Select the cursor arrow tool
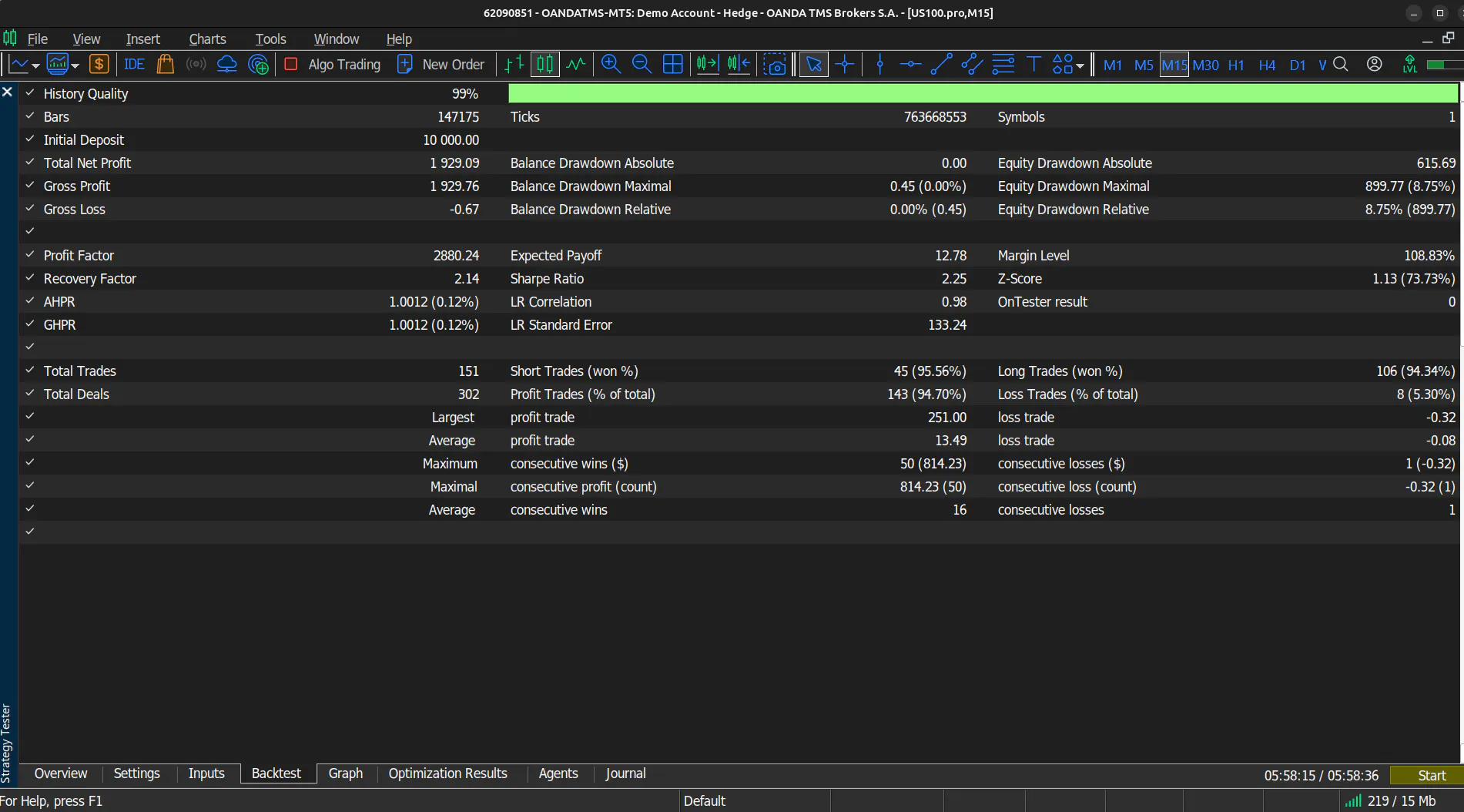The image size is (1464, 812). point(814,65)
